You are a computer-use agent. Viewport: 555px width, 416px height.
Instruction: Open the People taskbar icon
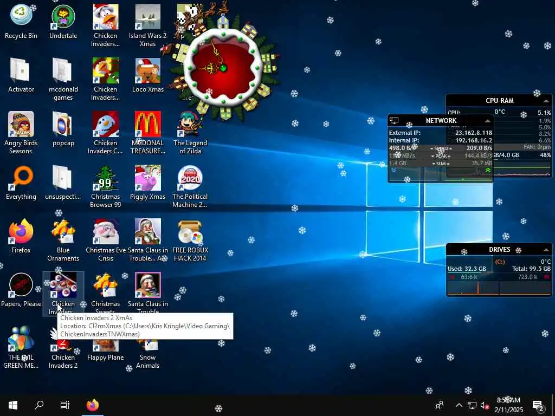pyautogui.click(x=440, y=405)
